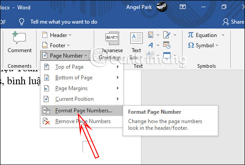This screenshot has width=245, height=165.
Task: Toggle the Ribbon Display Options button
Action: pyautogui.click(x=183, y=7)
